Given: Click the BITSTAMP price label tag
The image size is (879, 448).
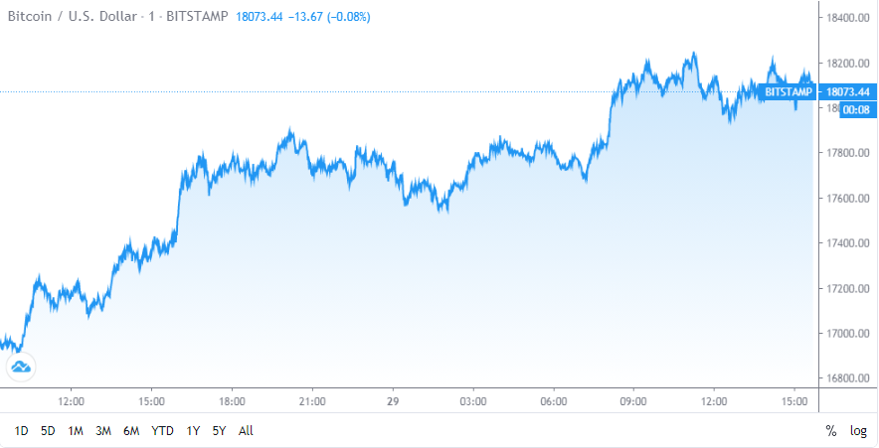Looking at the screenshot, I should coord(789,92).
